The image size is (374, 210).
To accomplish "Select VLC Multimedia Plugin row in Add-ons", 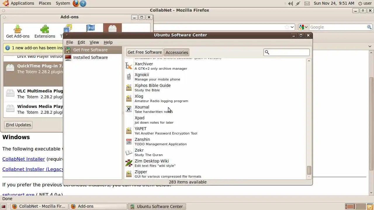I will pos(34,94).
